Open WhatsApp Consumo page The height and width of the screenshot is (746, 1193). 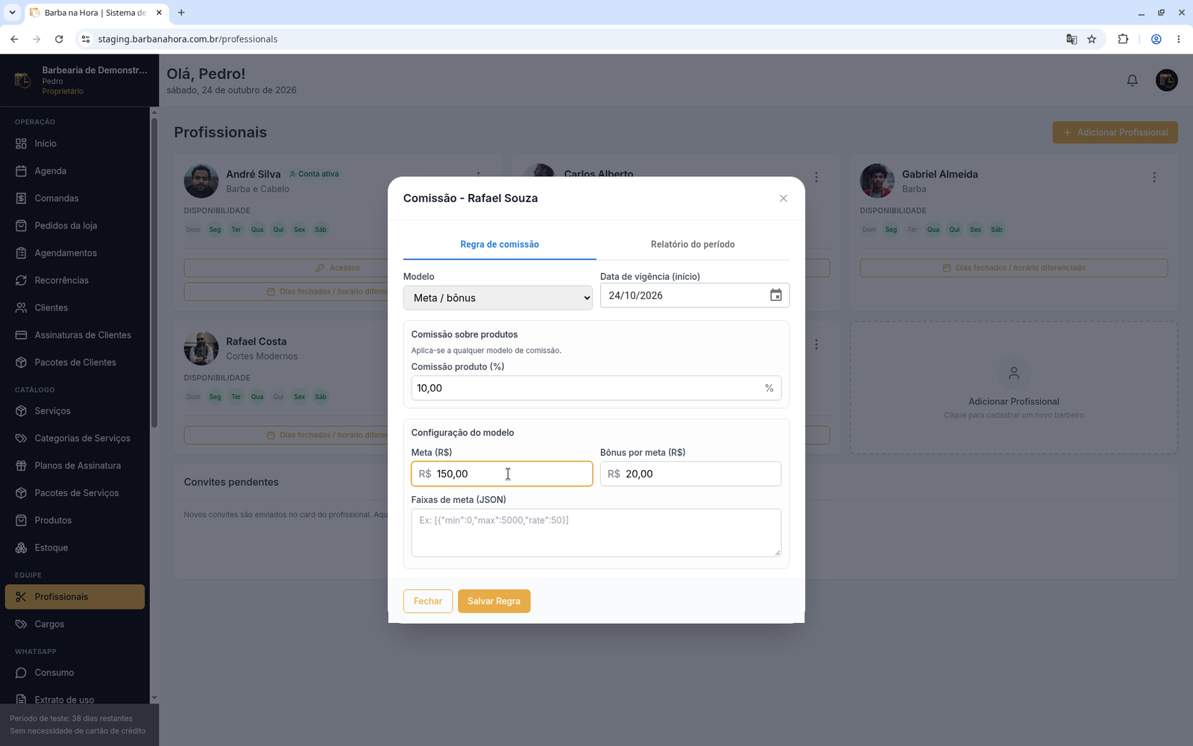tap(75, 673)
